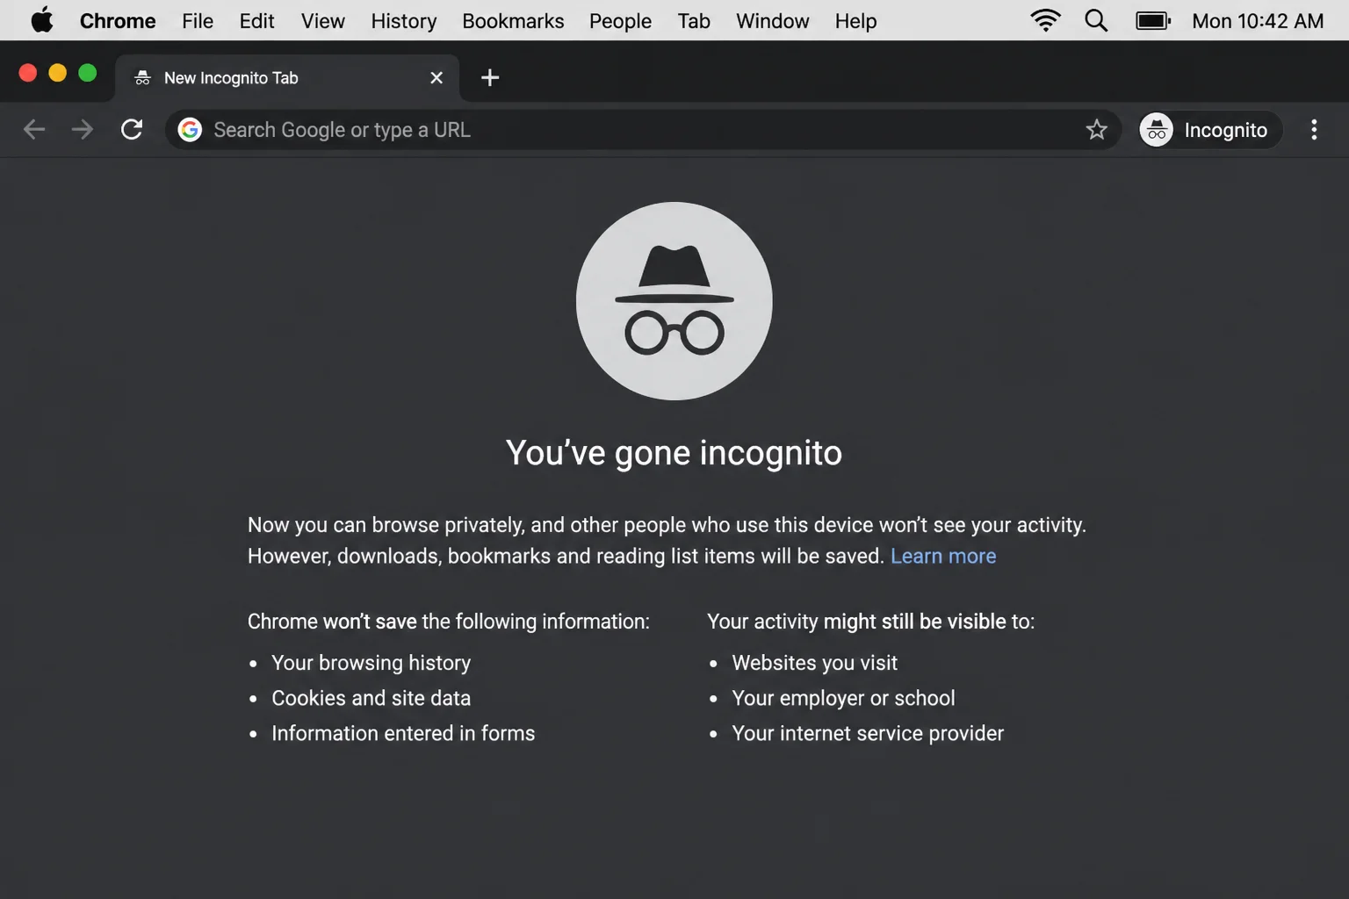Image resolution: width=1349 pixels, height=899 pixels.
Task: Close the New Incognito Tab
Action: [436, 78]
